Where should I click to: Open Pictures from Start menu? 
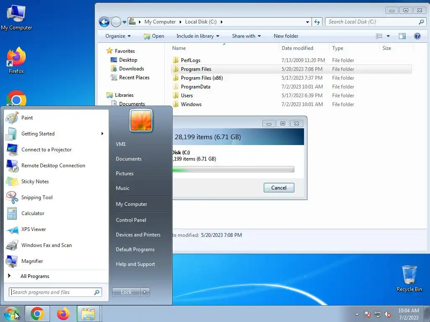tap(124, 173)
